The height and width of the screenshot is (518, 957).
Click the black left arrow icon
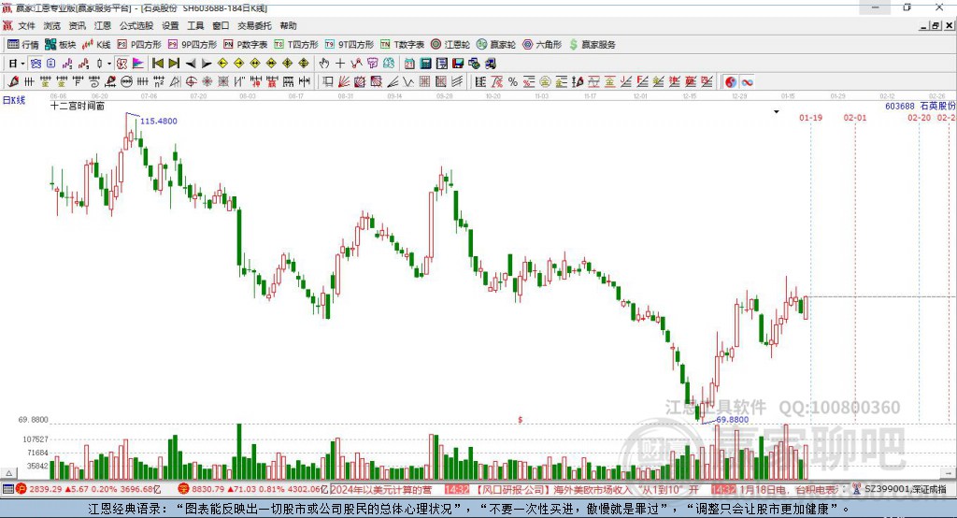click(191, 64)
